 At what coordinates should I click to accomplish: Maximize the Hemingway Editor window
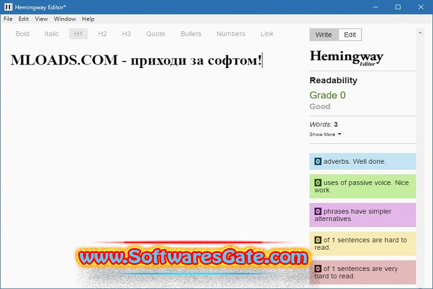click(398, 7)
